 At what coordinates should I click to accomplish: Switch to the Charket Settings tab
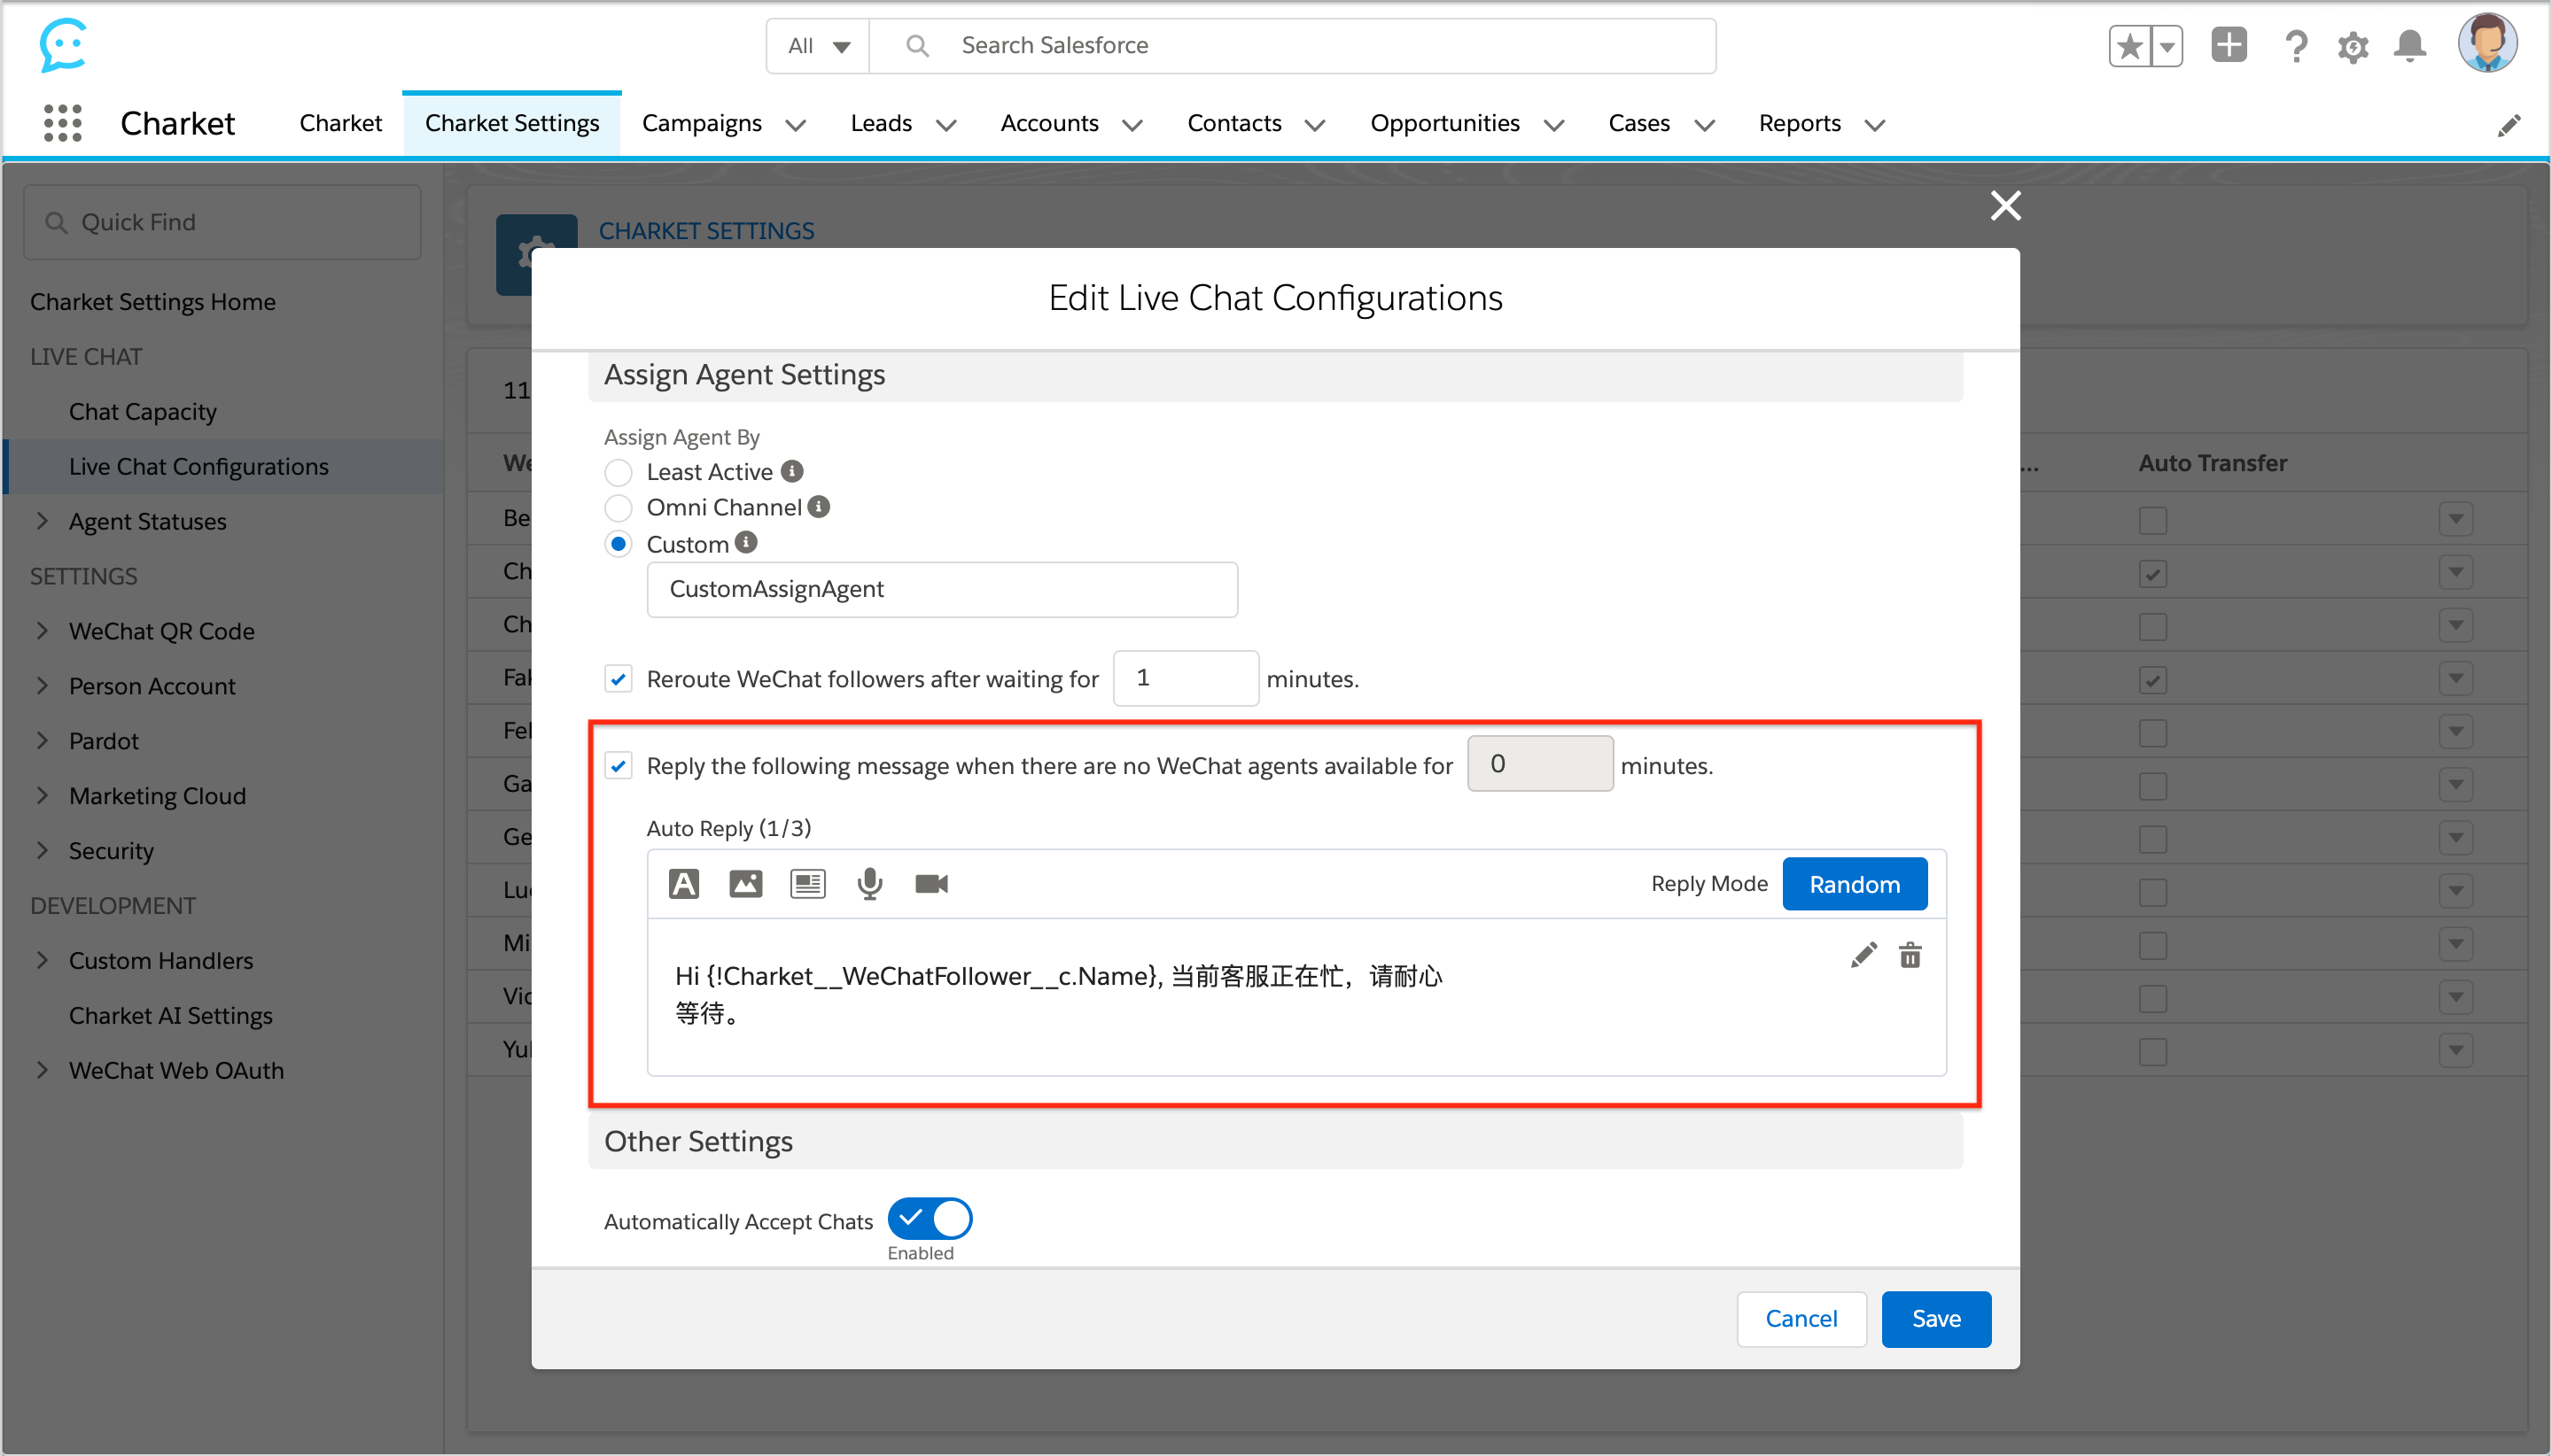[512, 123]
